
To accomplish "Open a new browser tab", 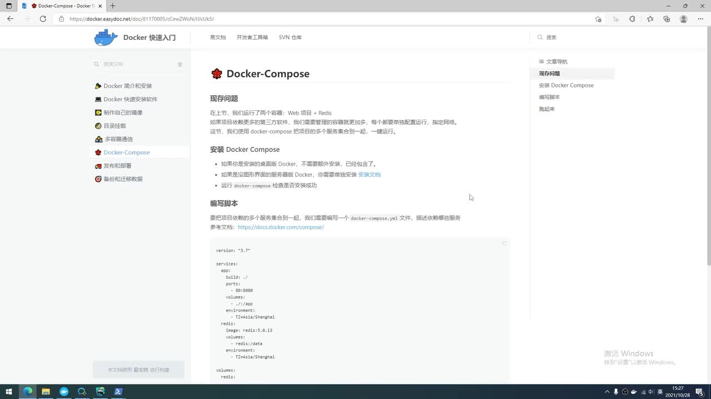I will [113, 6].
